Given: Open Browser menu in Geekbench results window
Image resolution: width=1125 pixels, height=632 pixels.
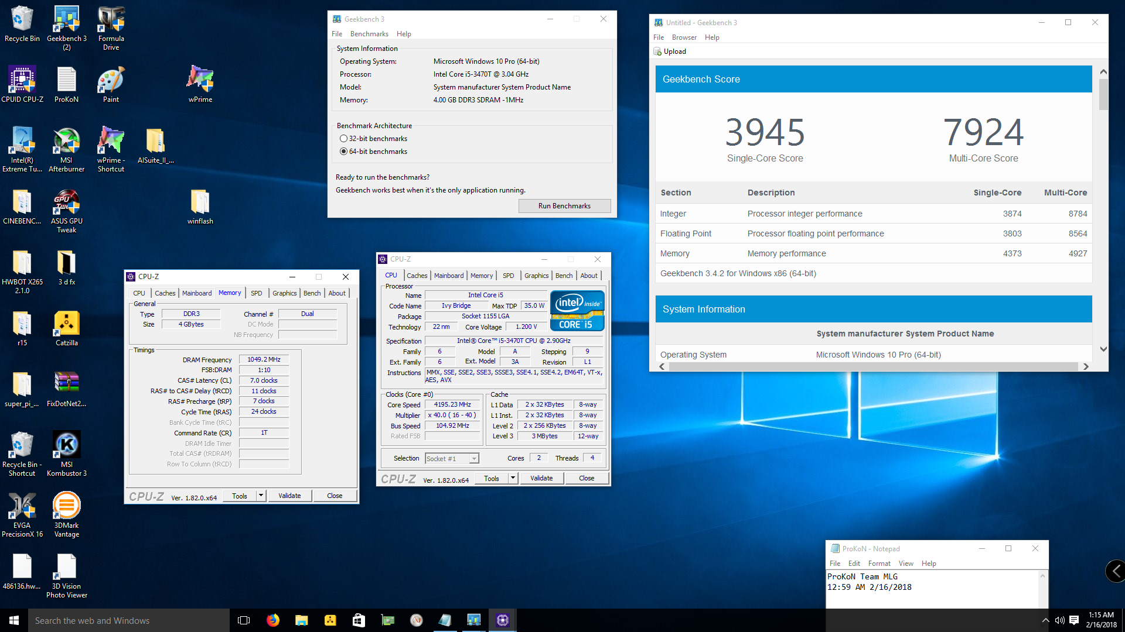Looking at the screenshot, I should coord(684,37).
